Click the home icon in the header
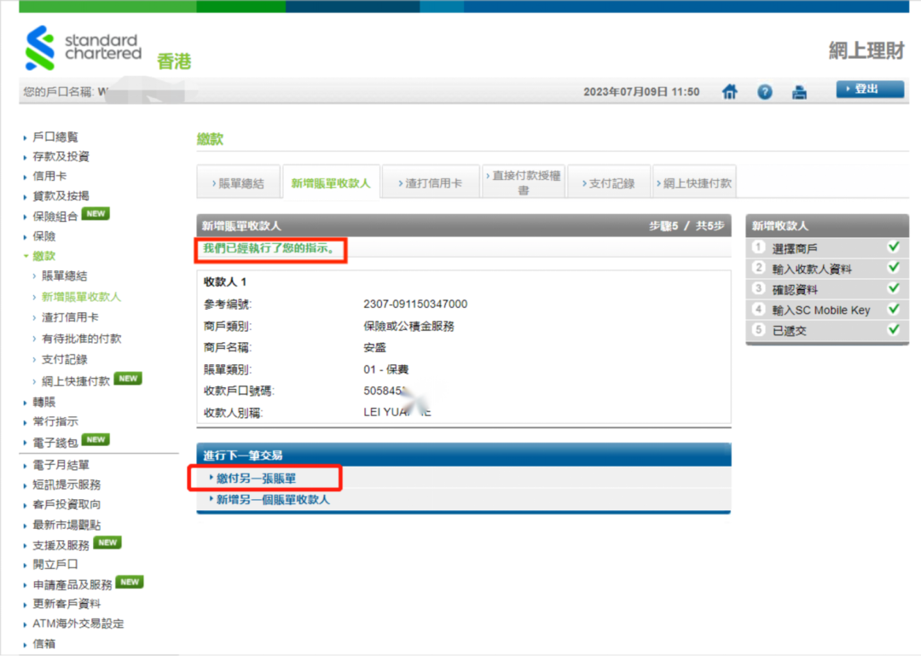 click(729, 92)
